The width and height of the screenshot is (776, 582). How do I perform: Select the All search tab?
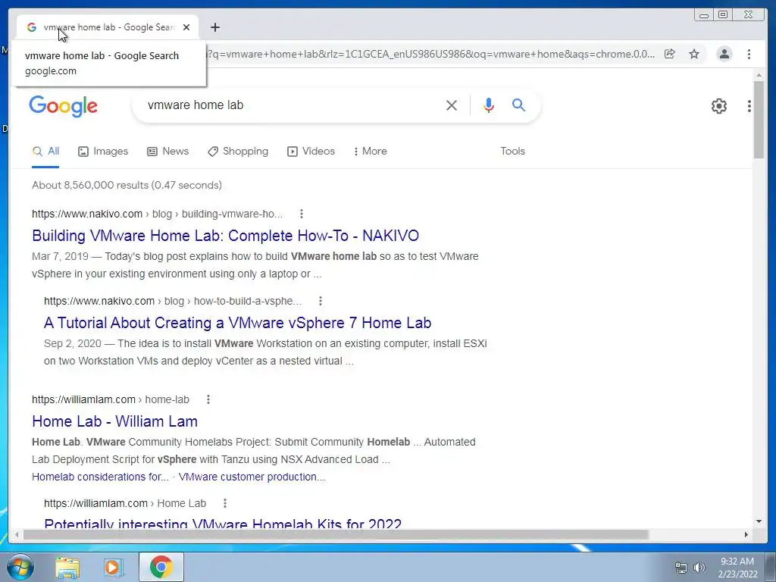pyautogui.click(x=45, y=152)
